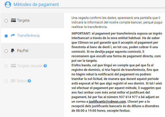Image resolution: width=165 pixels, height=117 pixels.
Task: Click the text 'D'altra banda, cal que tingui'
Action: 92,65
